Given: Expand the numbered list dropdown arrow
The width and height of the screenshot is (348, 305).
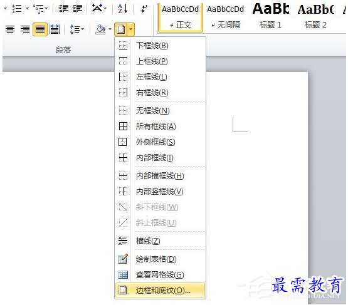Looking at the screenshot, I should (27, 9).
